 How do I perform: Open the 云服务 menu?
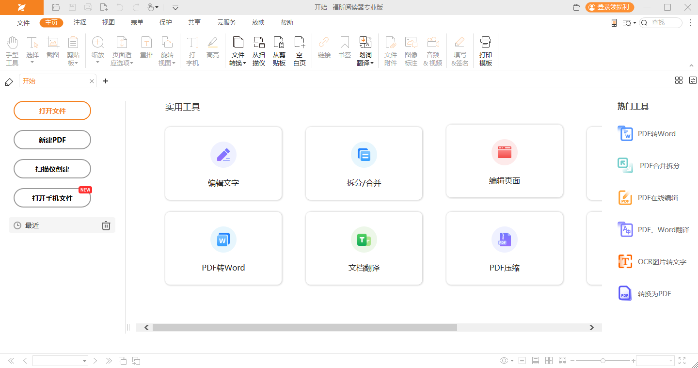click(226, 22)
